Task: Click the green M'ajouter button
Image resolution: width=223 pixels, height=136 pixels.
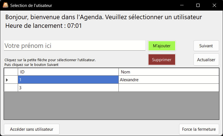Action: point(162,46)
